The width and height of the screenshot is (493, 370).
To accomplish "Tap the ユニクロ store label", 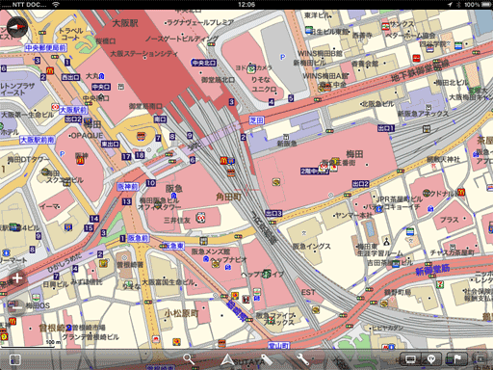I will coord(264,89).
